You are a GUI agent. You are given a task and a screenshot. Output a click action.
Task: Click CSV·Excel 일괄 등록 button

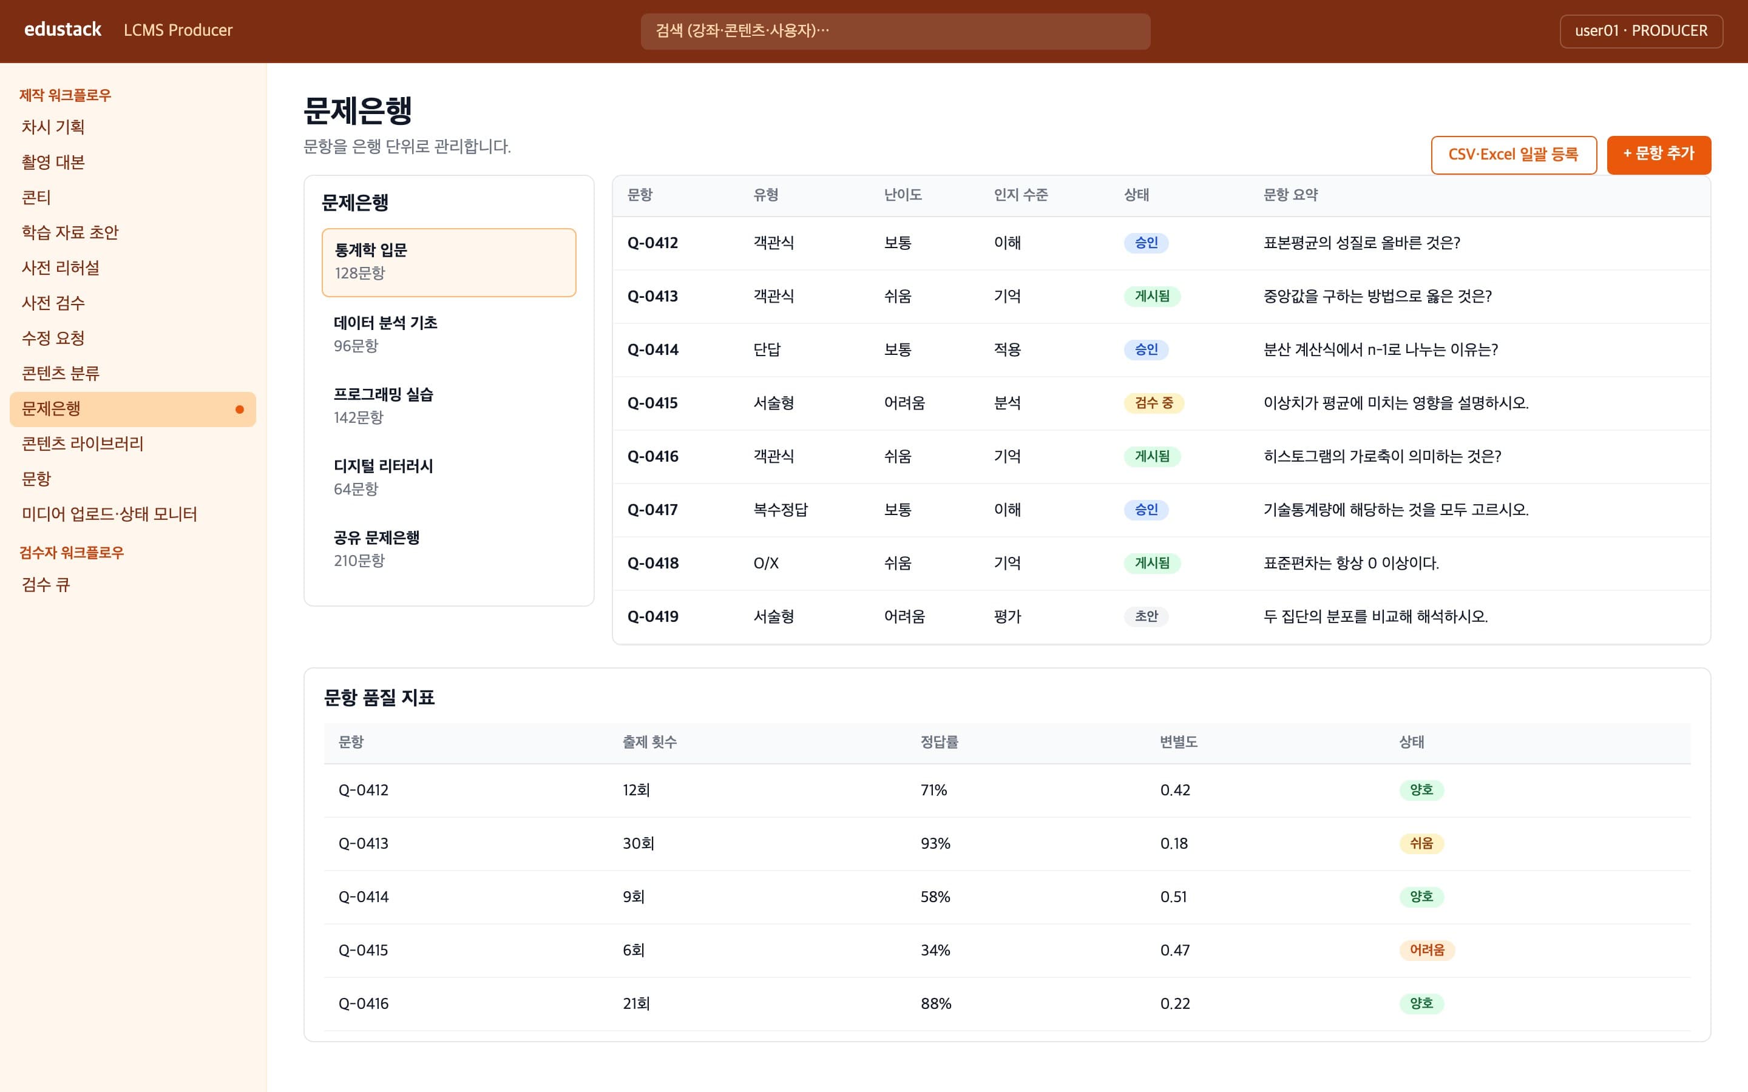1513,155
